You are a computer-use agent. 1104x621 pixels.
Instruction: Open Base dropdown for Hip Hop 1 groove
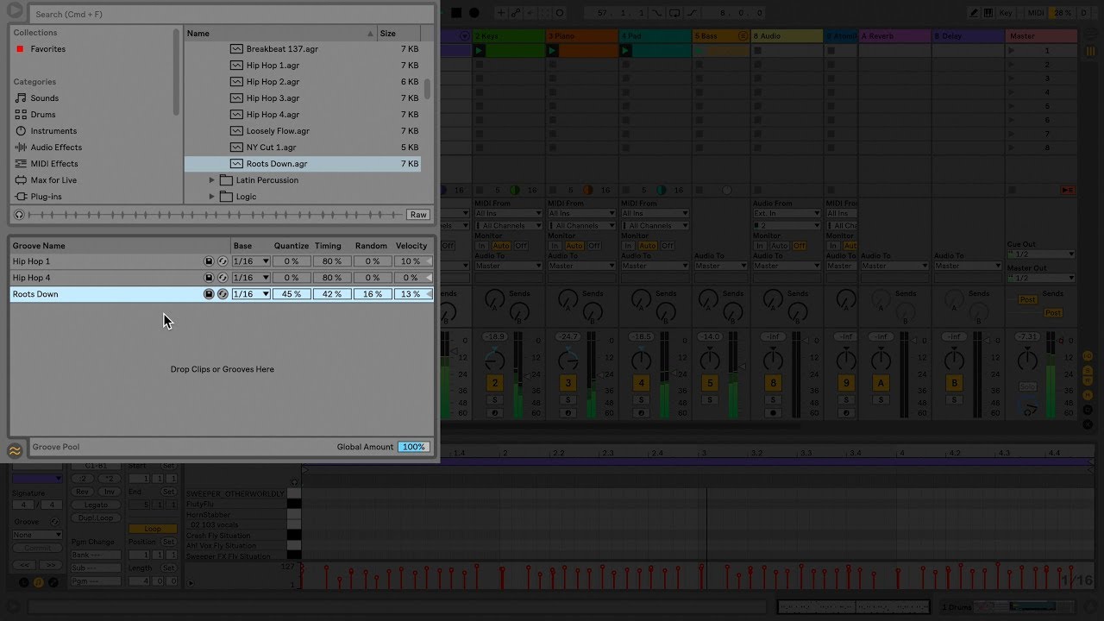click(251, 261)
